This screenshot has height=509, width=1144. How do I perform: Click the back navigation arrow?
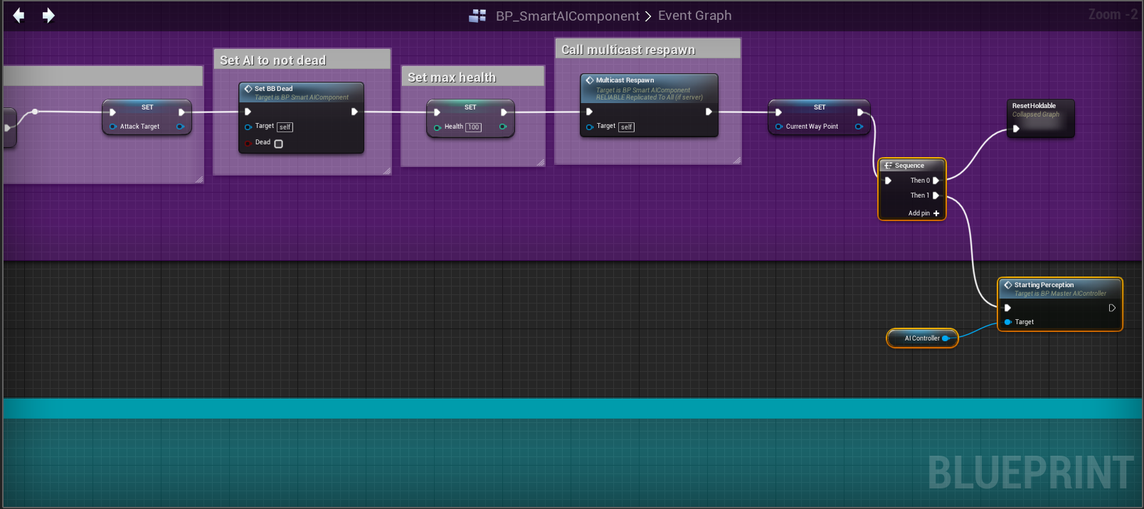tap(18, 16)
